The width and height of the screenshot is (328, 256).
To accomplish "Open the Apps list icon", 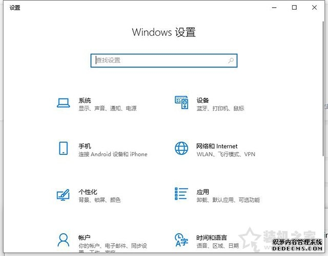I will (x=181, y=194).
